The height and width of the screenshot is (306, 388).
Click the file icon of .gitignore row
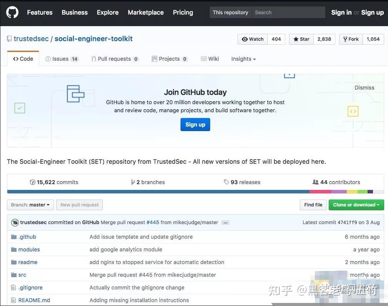(13, 288)
